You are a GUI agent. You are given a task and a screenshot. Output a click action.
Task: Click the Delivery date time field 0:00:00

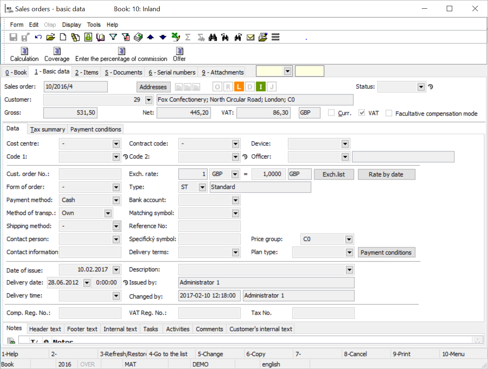[106, 283]
